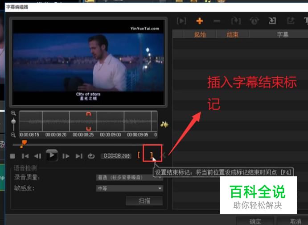
Task: Toggle the yellow waveform view icon
Action: pos(164,125)
